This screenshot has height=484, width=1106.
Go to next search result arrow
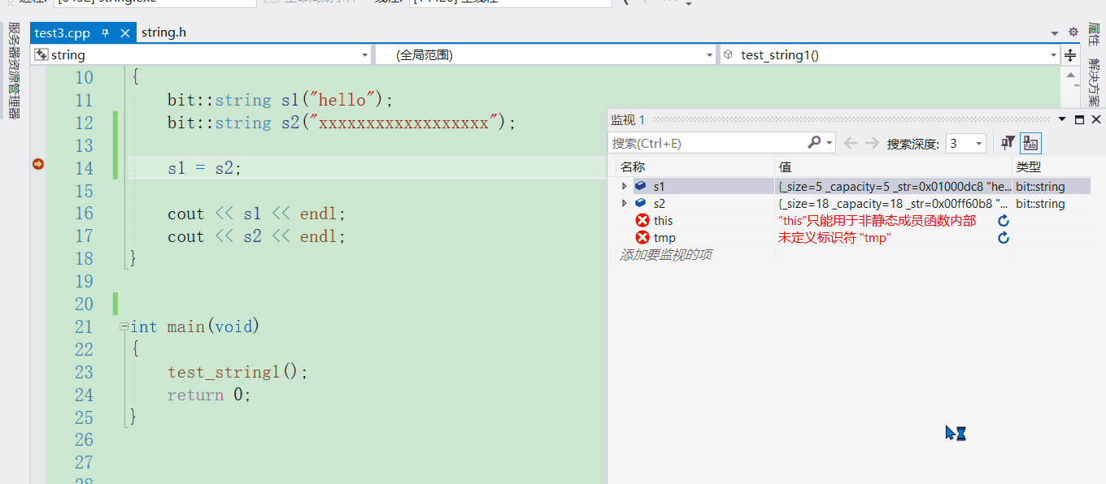click(872, 143)
